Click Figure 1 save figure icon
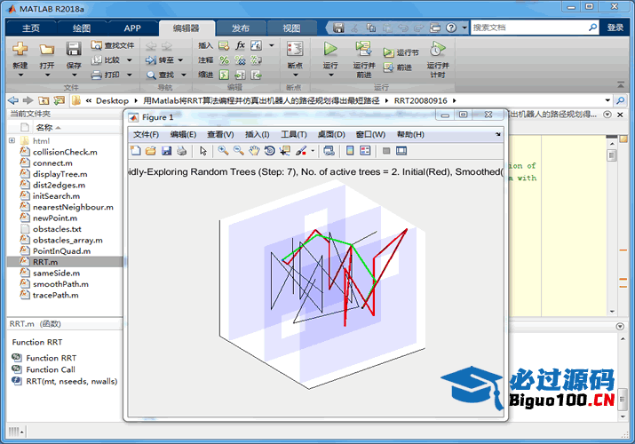Viewport: 635px width, 444px height. pos(166,151)
